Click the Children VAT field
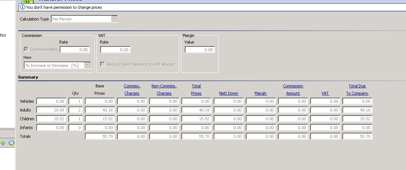 point(325,119)
